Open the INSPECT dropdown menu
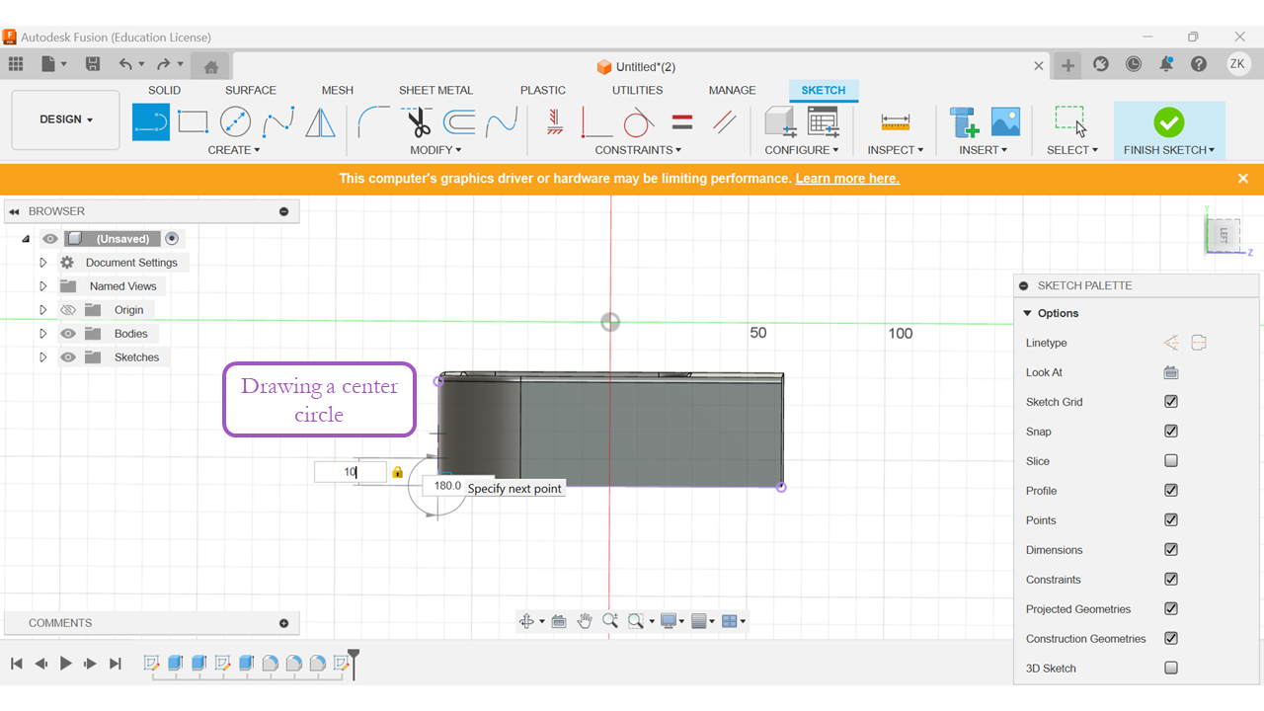The image size is (1264, 711). (896, 150)
